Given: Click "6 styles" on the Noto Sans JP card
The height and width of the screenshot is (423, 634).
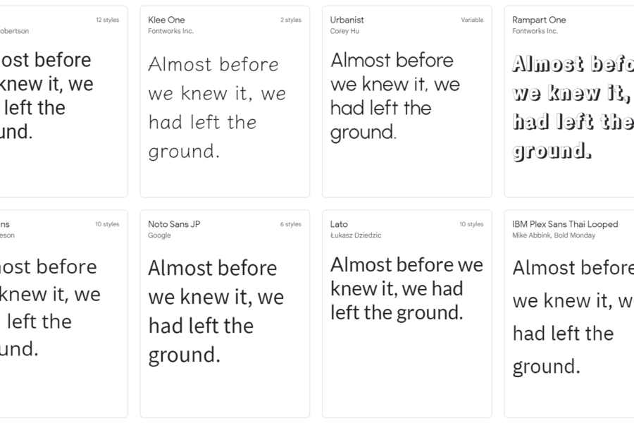Looking at the screenshot, I should [x=290, y=224].
